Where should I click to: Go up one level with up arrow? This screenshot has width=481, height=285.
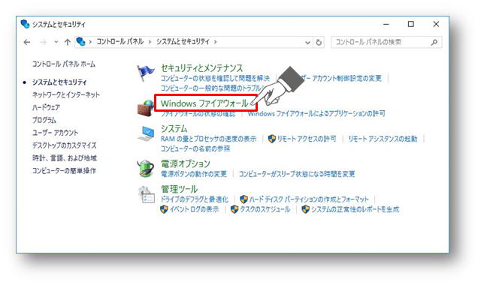[x=67, y=42]
